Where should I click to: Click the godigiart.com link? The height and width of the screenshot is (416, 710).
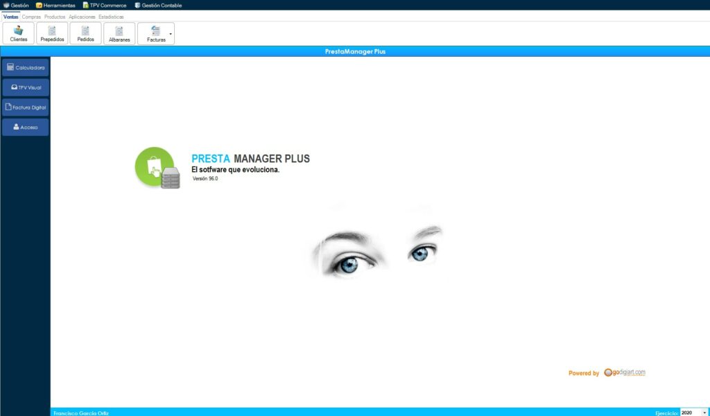[625, 372]
